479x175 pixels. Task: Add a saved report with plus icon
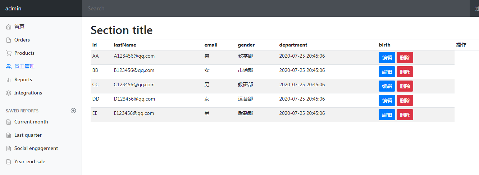73,111
